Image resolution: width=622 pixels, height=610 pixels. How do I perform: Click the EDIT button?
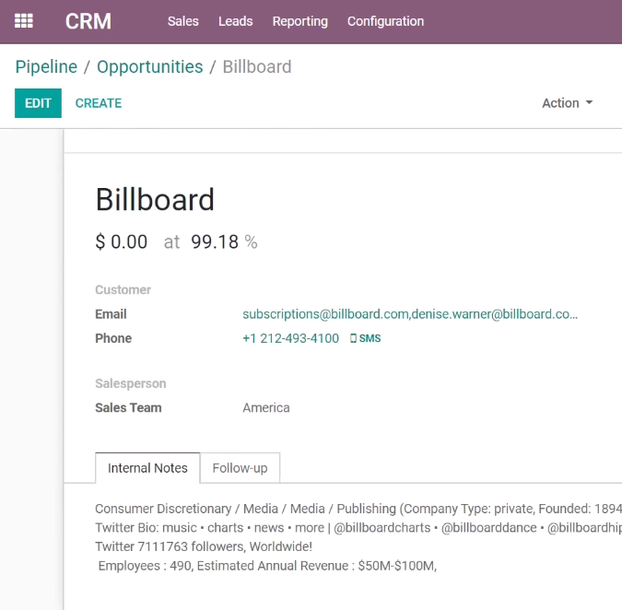pos(38,103)
